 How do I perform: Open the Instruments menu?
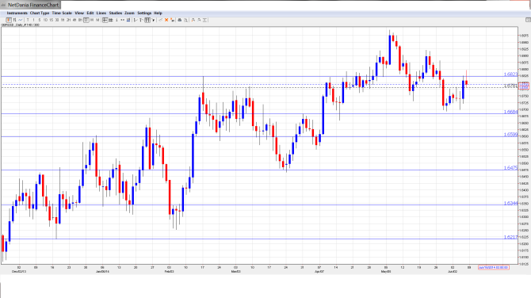[x=17, y=13]
